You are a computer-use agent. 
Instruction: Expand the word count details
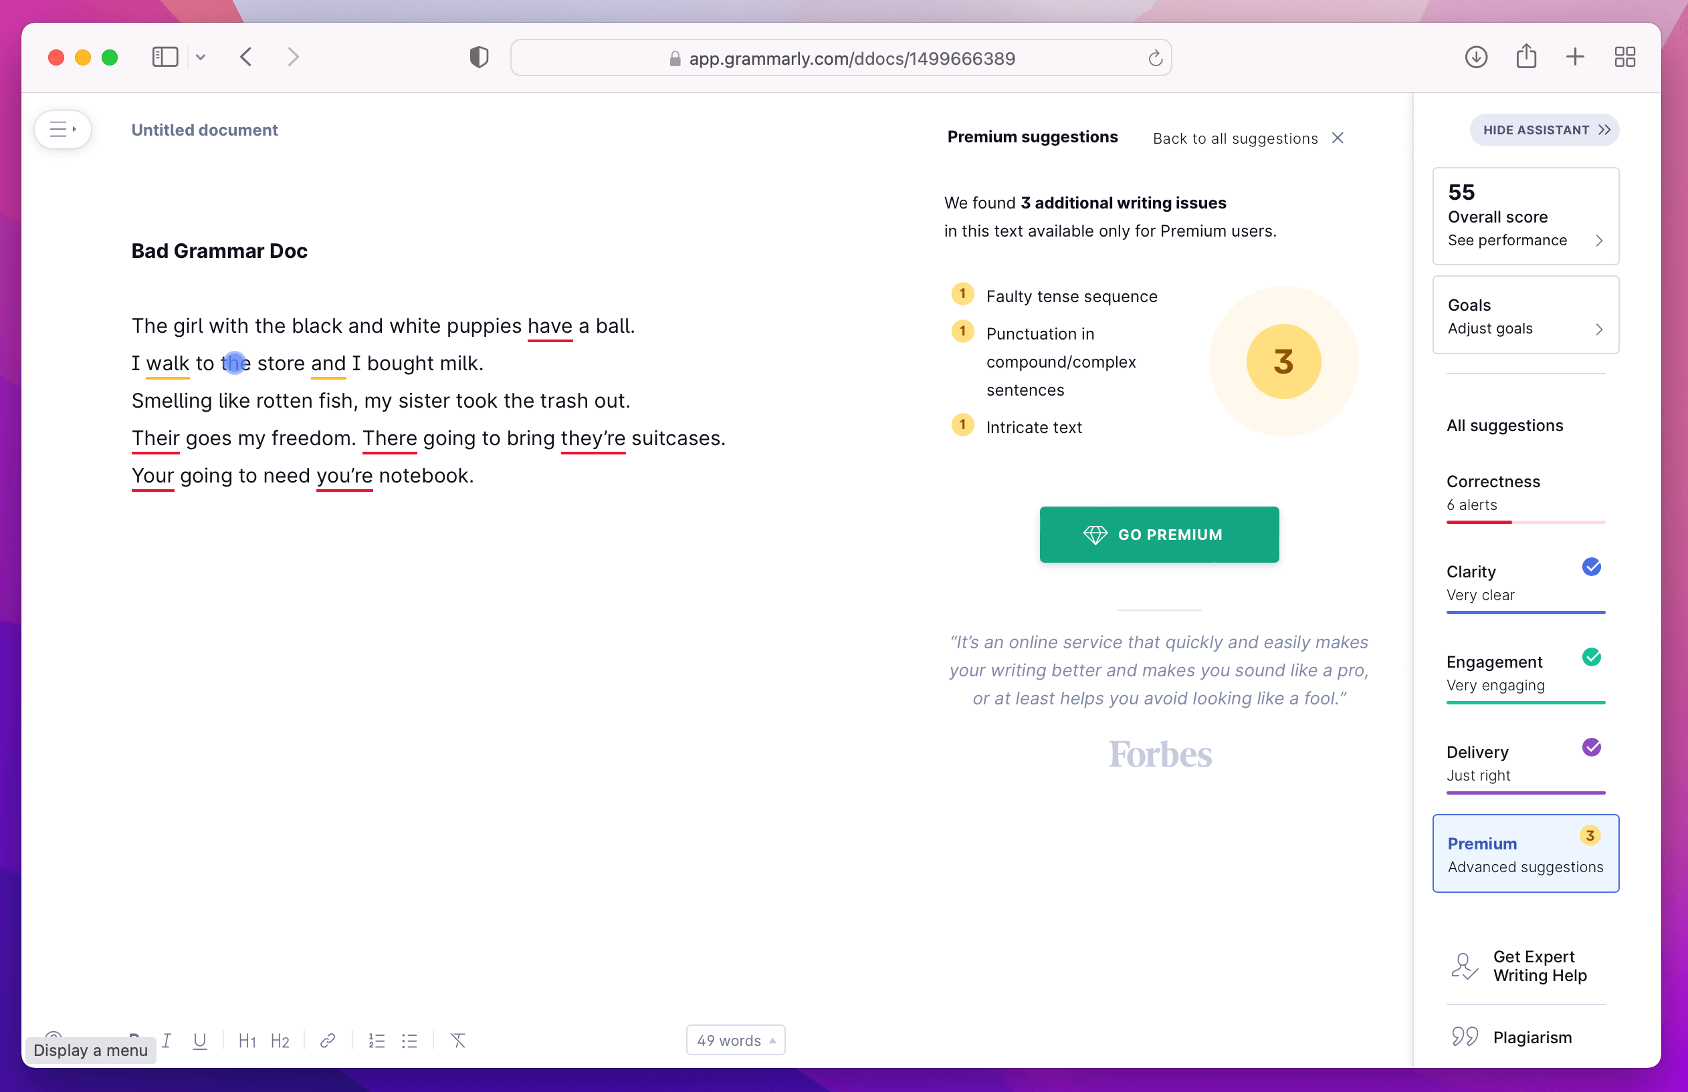pos(735,1041)
